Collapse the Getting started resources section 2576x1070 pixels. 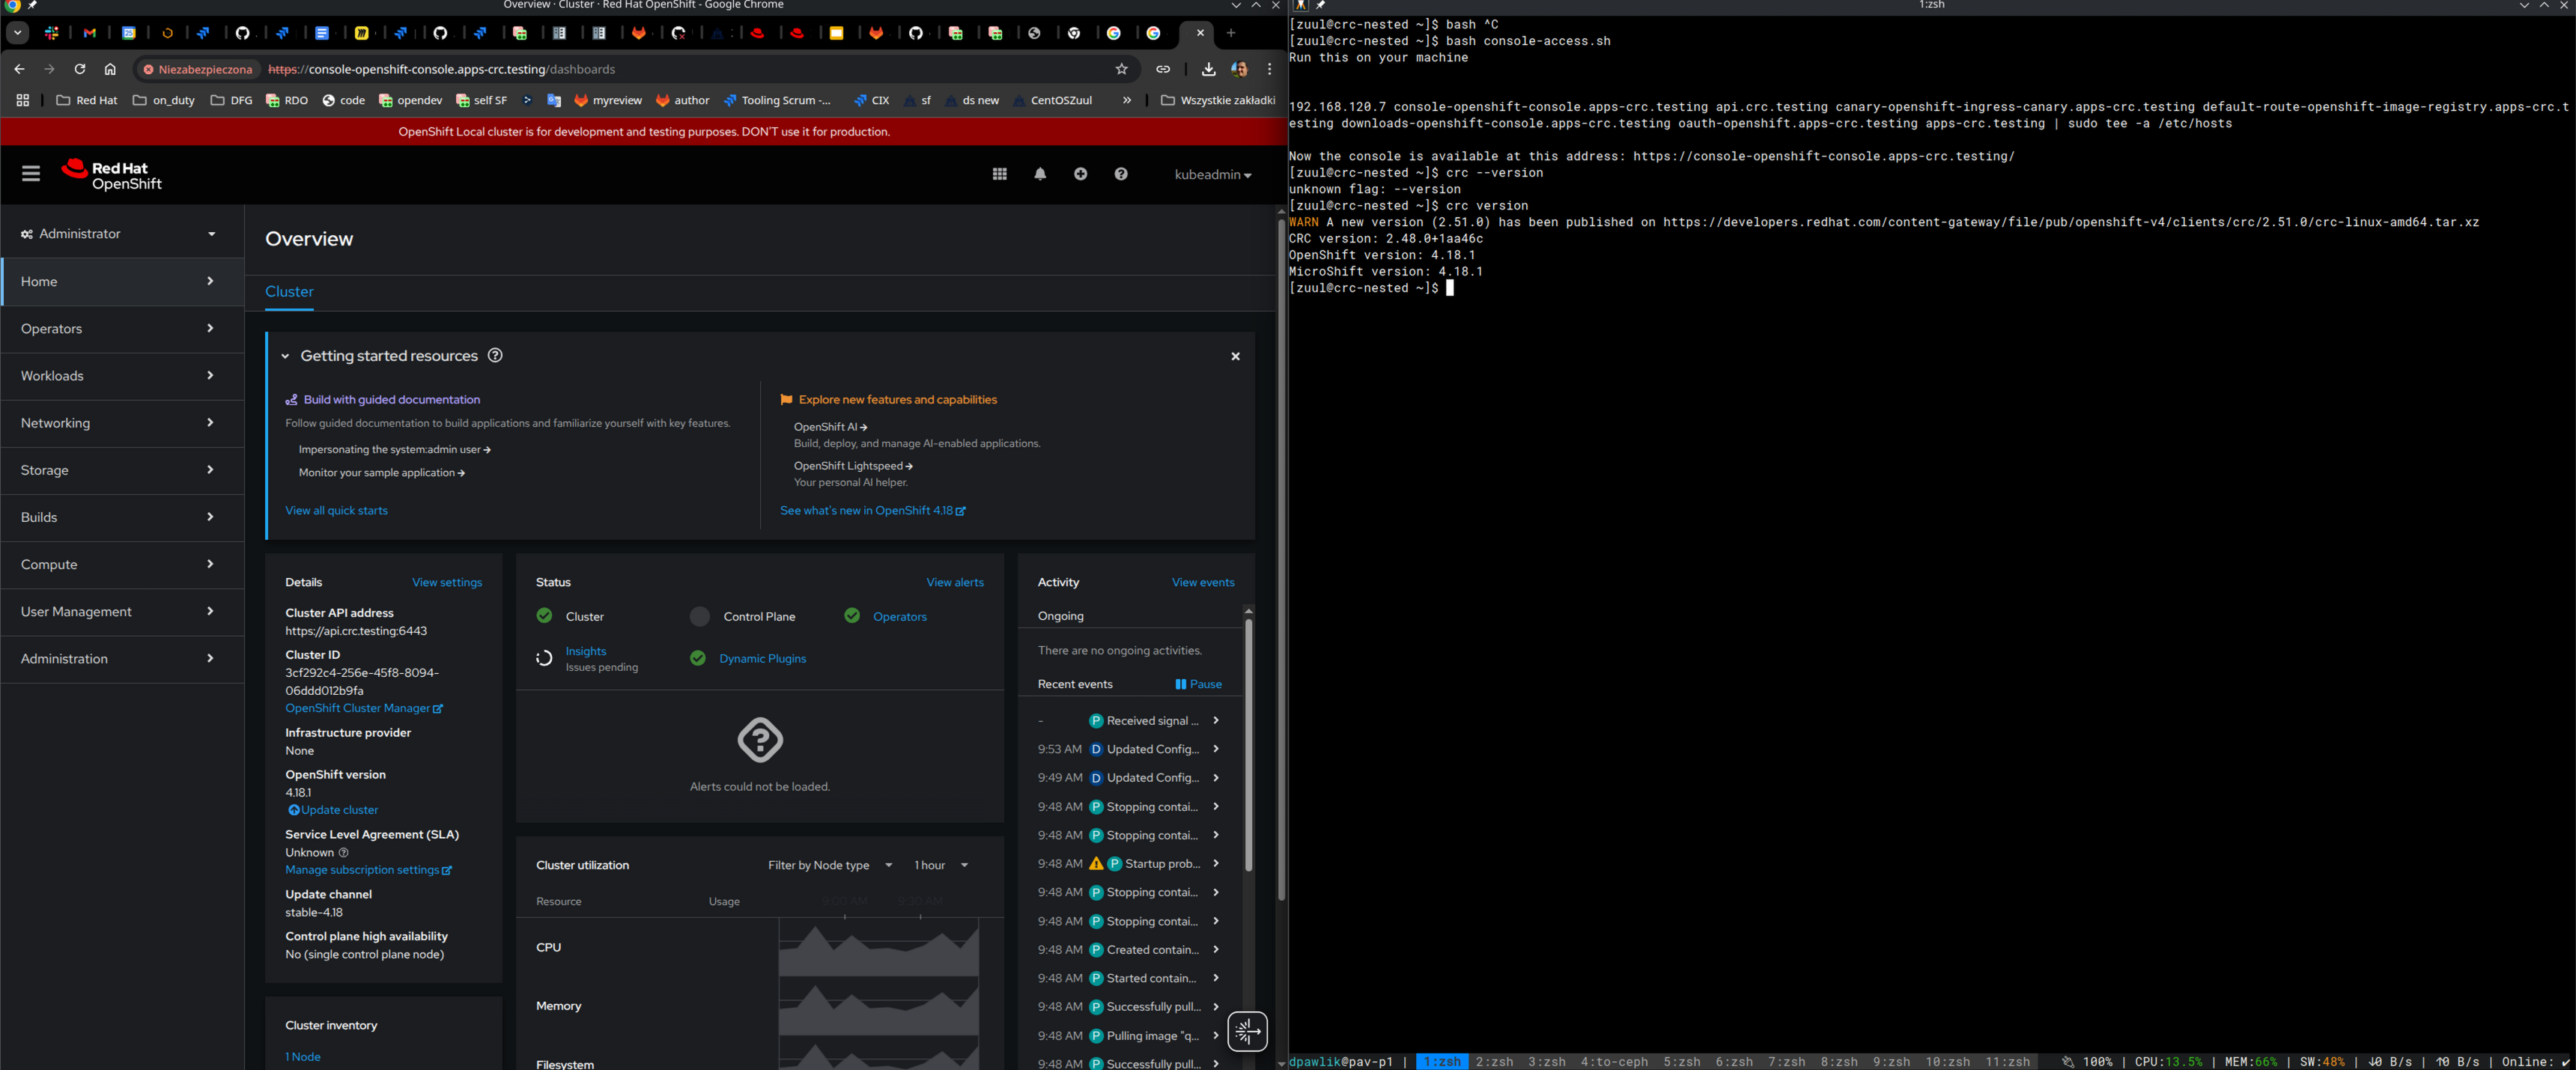click(x=285, y=356)
